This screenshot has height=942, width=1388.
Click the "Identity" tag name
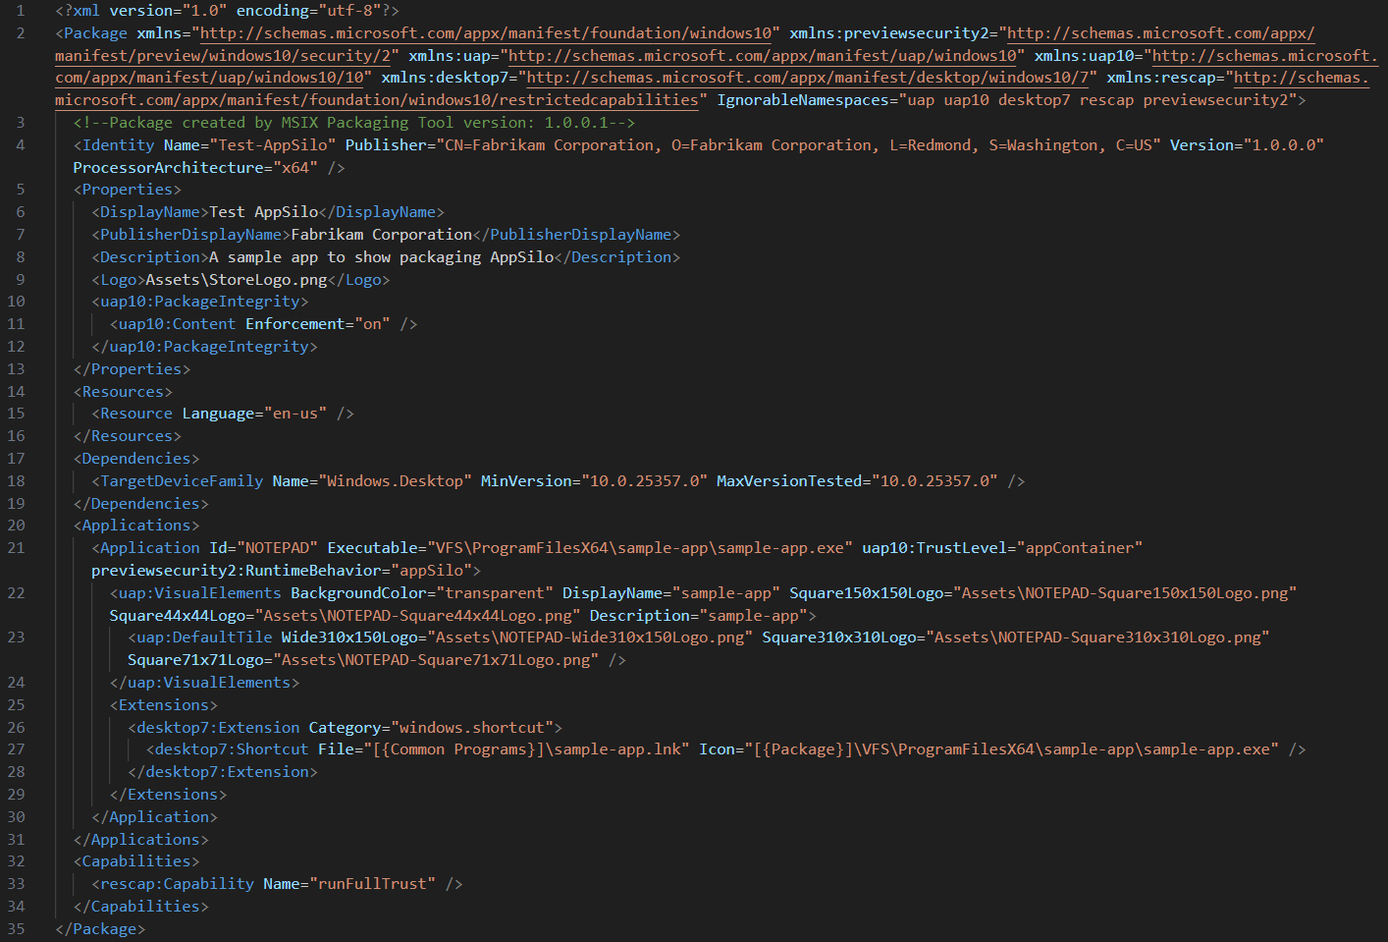pos(118,145)
